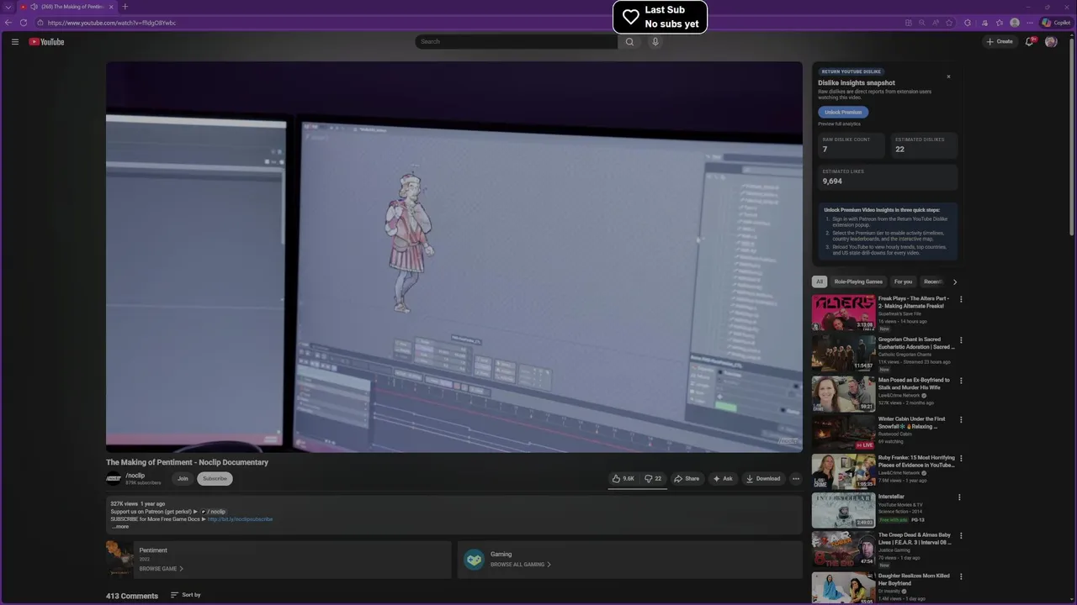Go to the YouTube home logo
Screen dimensions: 1077x605
click(46, 41)
